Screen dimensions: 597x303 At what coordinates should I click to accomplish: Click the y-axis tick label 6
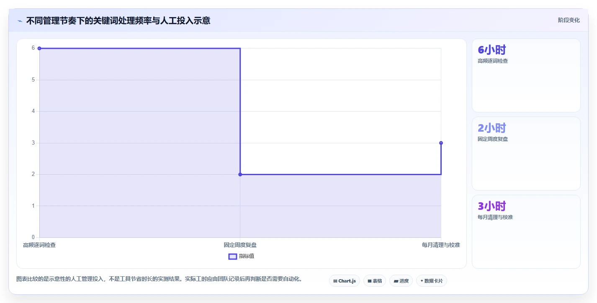click(33, 48)
